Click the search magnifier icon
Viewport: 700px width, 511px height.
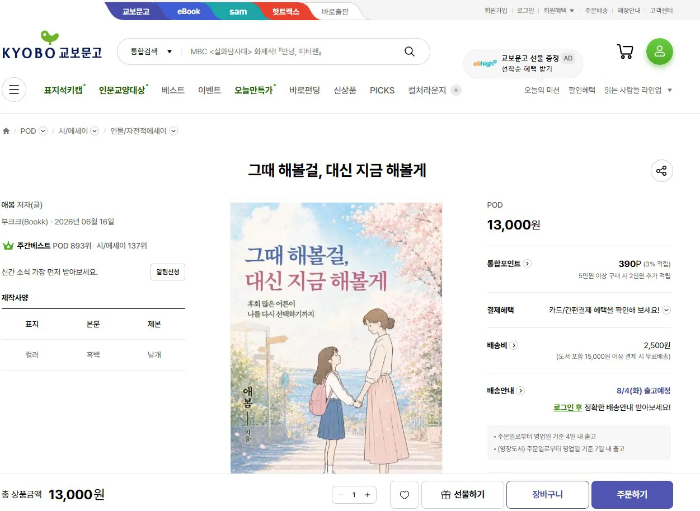[x=410, y=51]
